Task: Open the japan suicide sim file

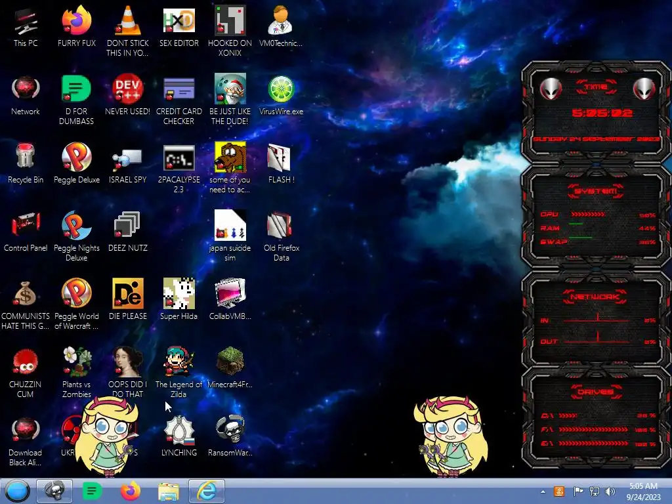Action: (230, 236)
